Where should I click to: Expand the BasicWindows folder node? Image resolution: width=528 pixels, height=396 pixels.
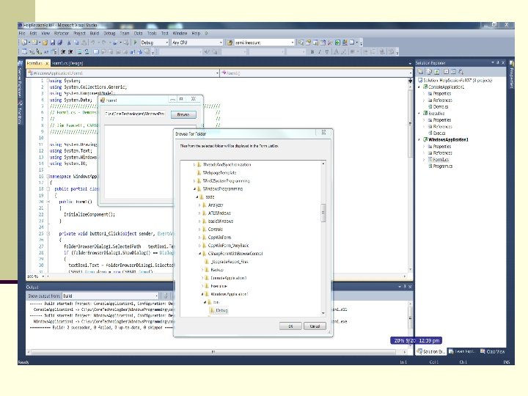pyautogui.click(x=198, y=221)
